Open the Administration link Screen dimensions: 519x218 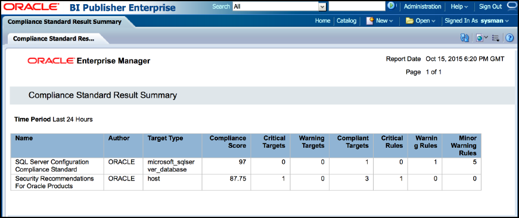tap(422, 7)
